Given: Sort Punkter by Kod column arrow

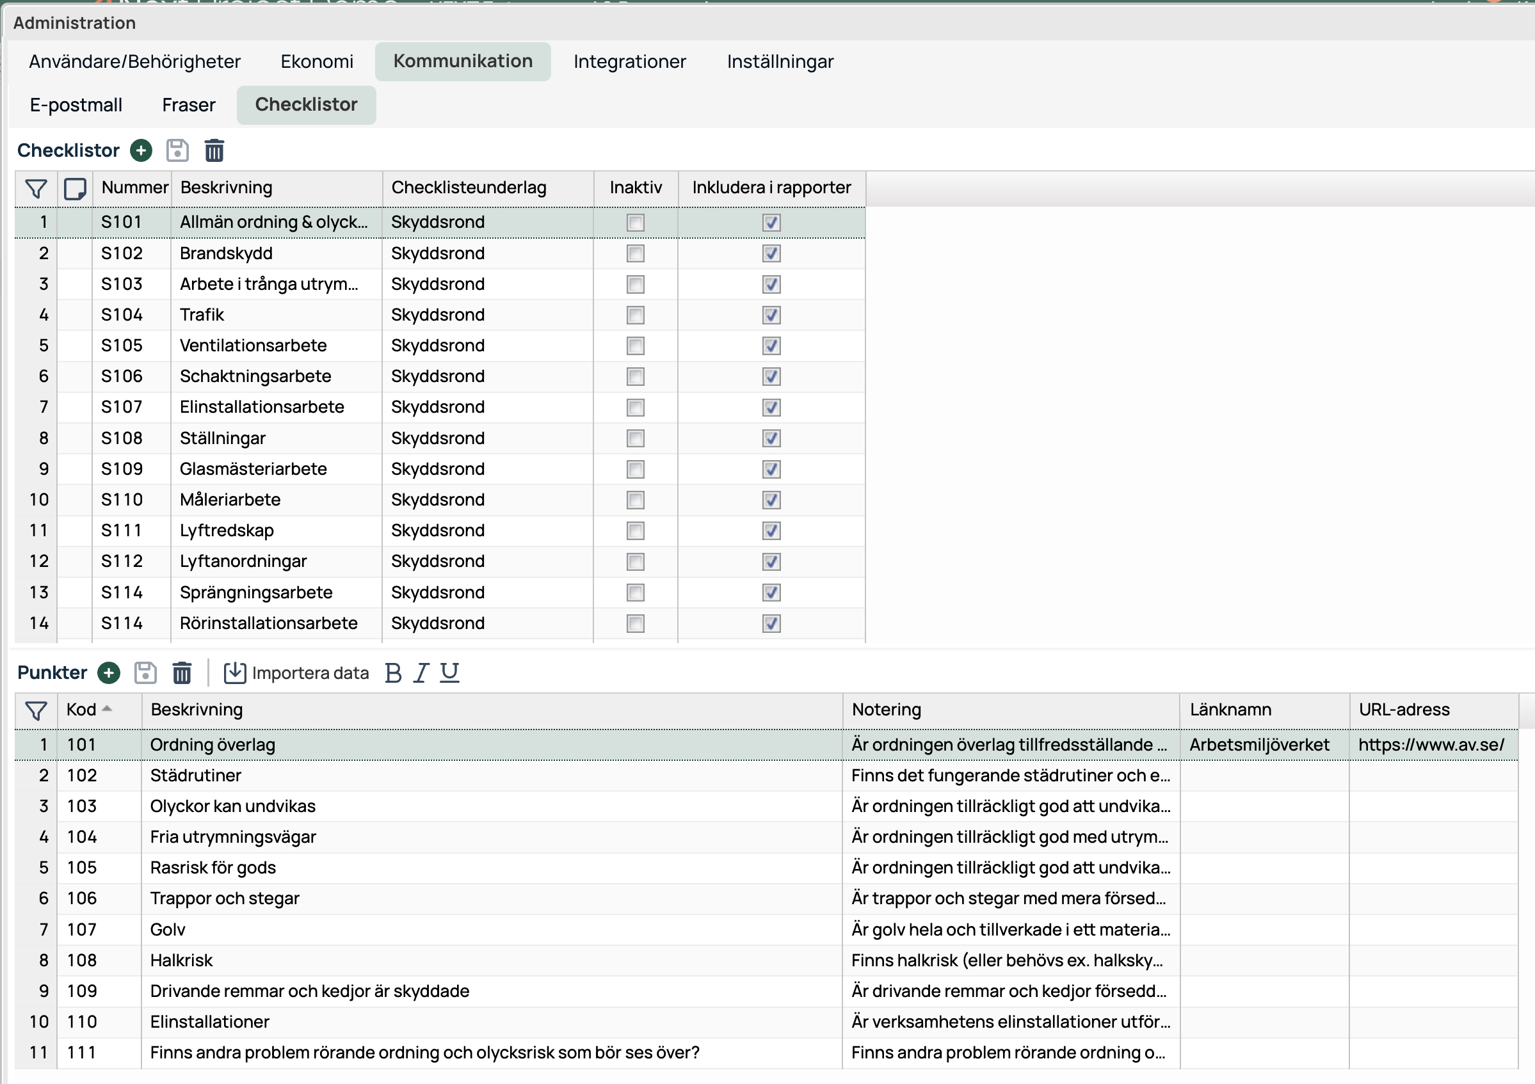Looking at the screenshot, I should tap(107, 709).
